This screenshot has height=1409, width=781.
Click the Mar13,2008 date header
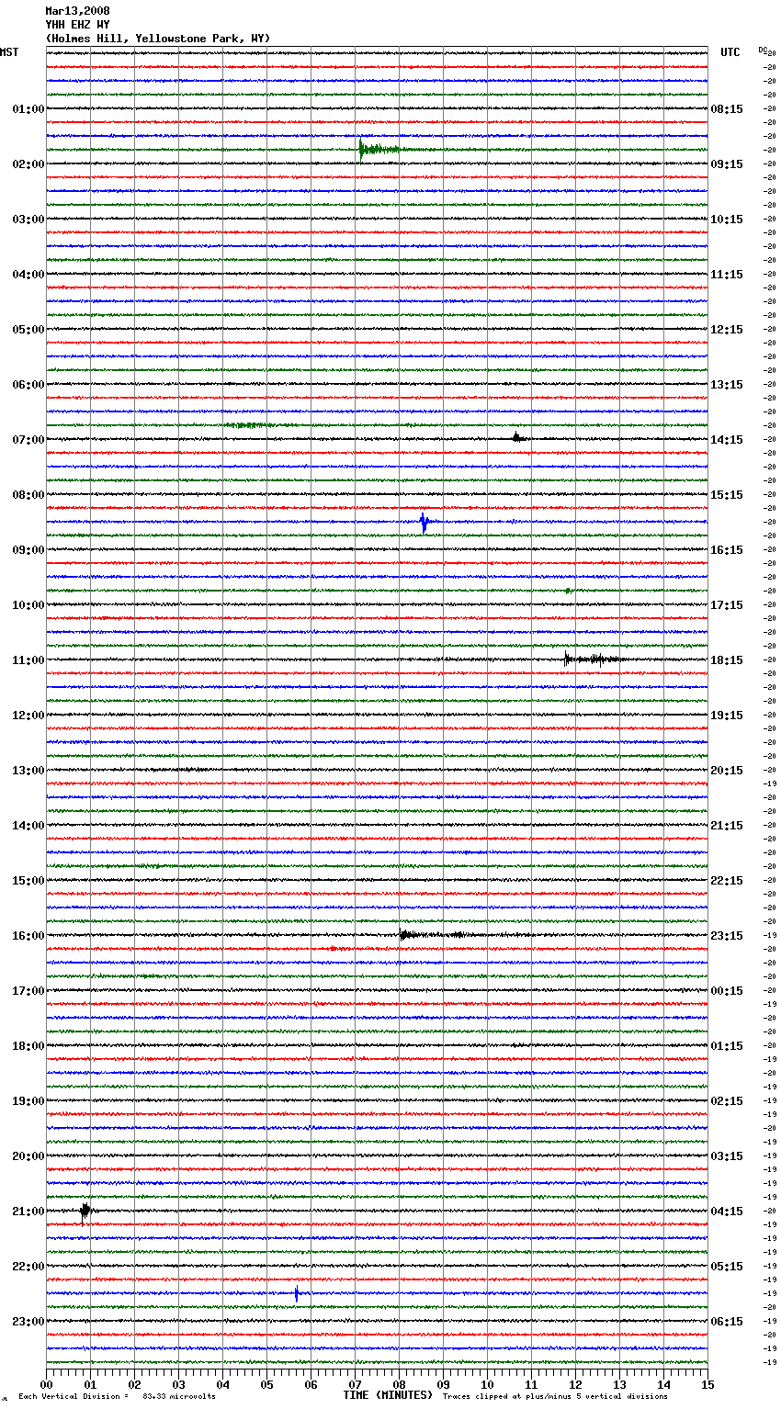(x=77, y=11)
